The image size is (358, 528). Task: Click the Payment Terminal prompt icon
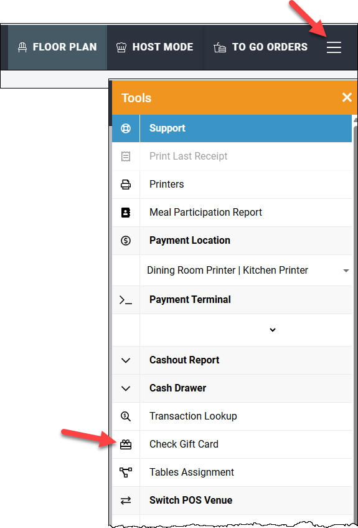126,300
